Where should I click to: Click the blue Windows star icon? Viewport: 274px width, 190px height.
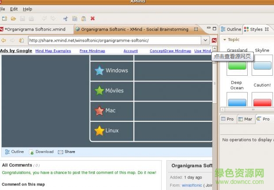coord(100,70)
